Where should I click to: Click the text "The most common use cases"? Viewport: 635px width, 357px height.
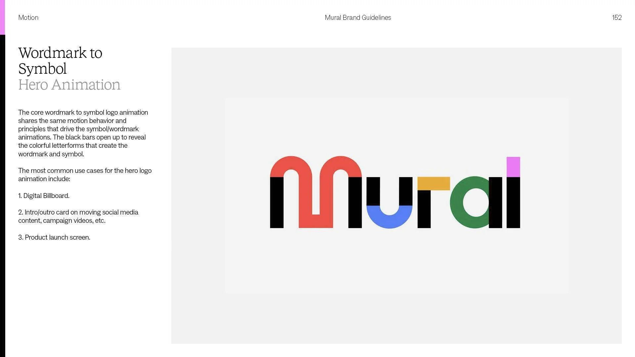[x=85, y=175]
